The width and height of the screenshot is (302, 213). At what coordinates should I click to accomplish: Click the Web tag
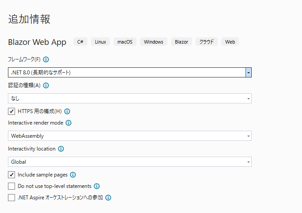(x=230, y=42)
